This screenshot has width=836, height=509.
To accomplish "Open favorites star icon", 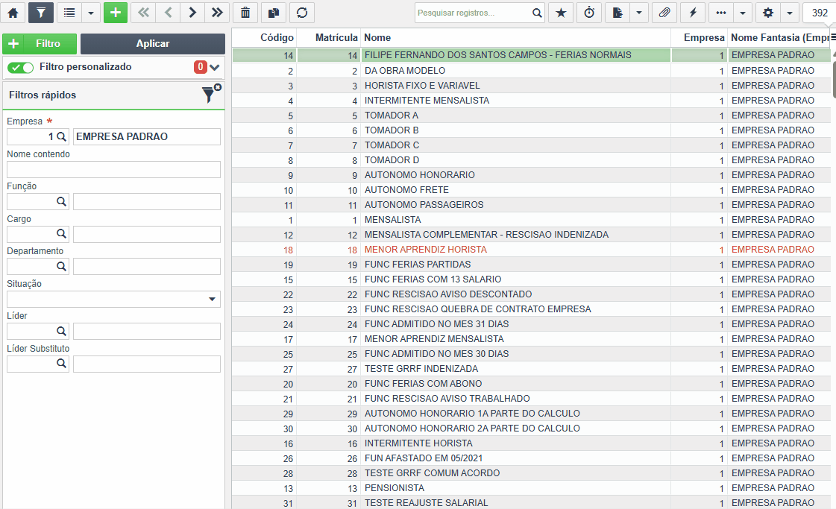I will (x=561, y=13).
